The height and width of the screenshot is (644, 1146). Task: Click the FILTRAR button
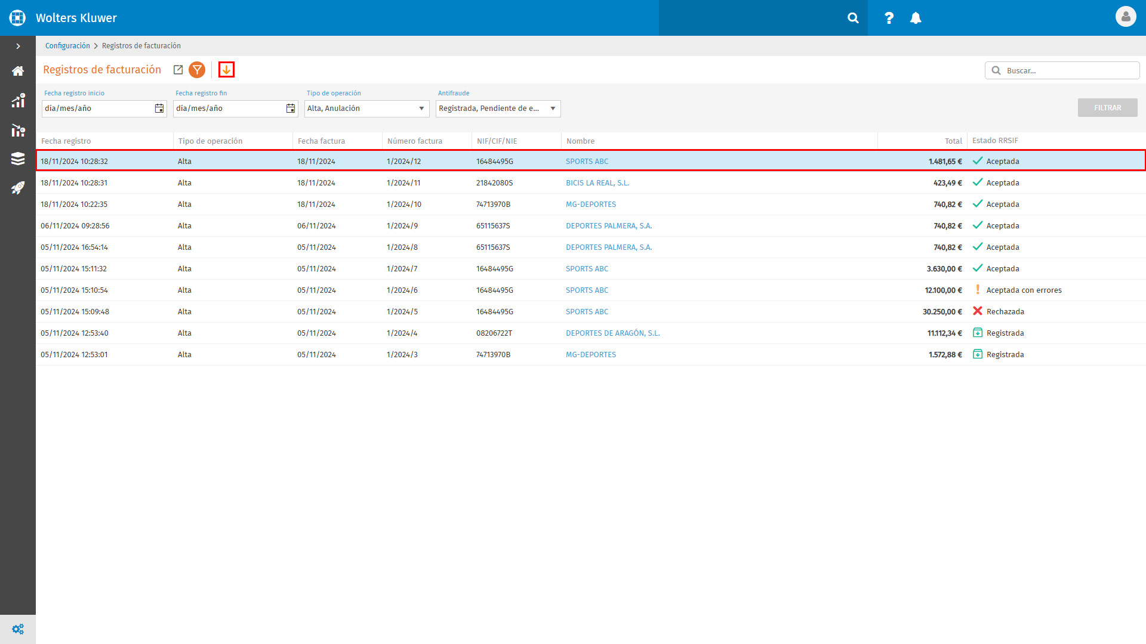(x=1107, y=108)
